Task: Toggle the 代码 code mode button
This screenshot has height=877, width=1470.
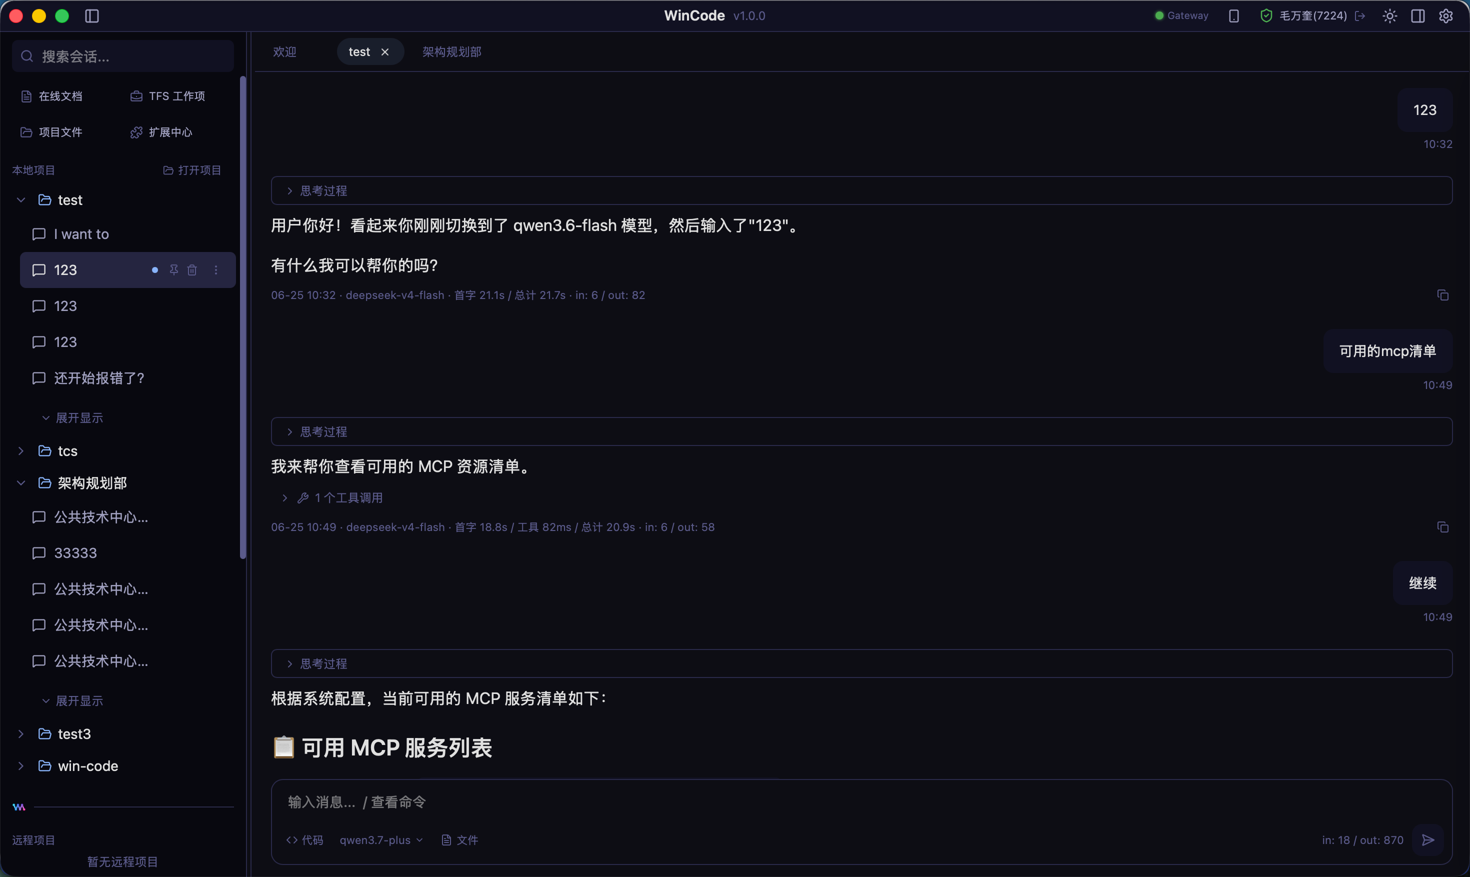Action: click(x=305, y=840)
